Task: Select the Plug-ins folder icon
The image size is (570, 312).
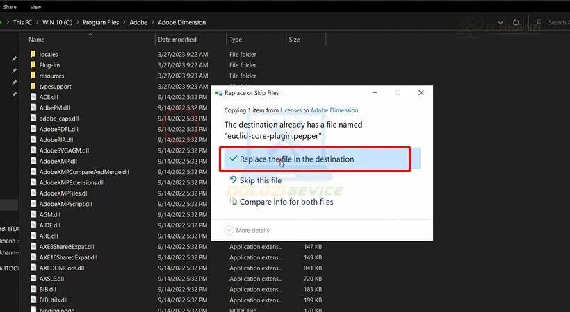Action: pos(33,65)
